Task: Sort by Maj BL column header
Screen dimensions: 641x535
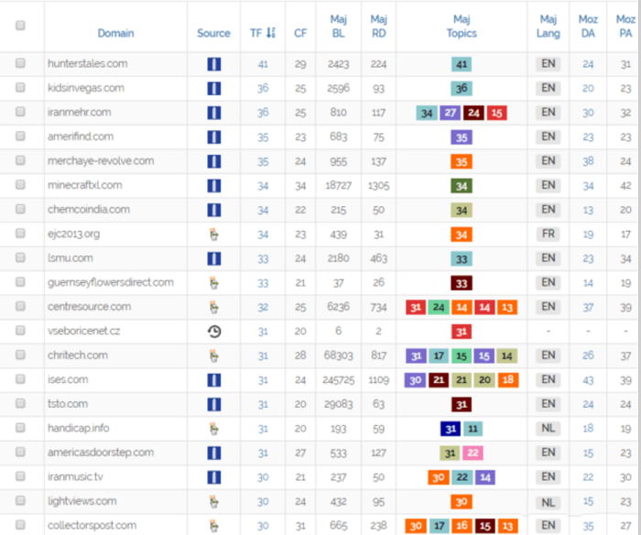Action: (x=338, y=27)
